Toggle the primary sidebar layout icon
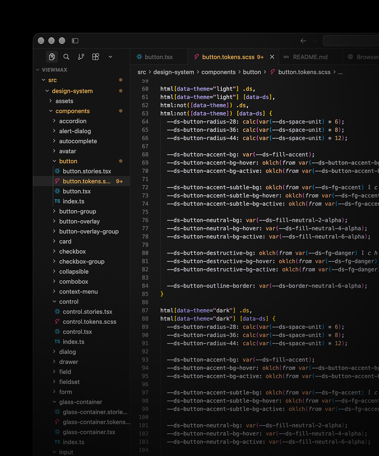Image resolution: width=379 pixels, height=456 pixels. click(x=75, y=41)
